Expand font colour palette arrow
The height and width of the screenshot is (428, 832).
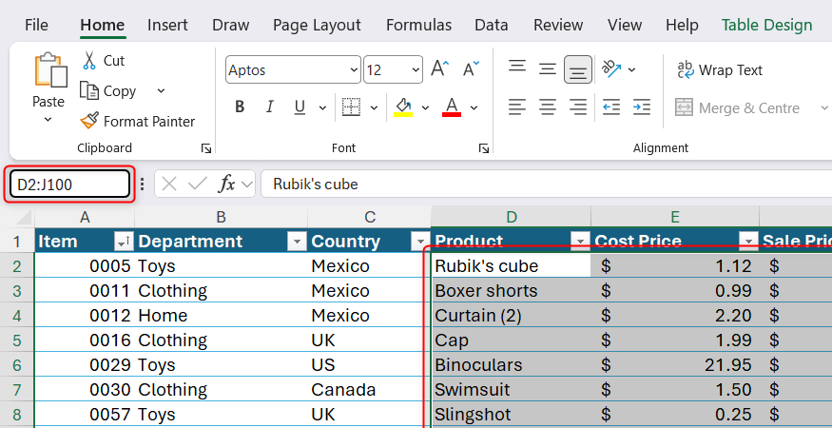(474, 107)
